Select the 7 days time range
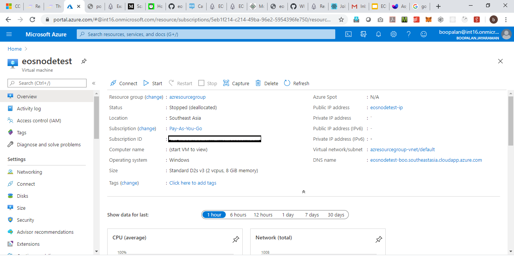The width and height of the screenshot is (514, 257). [x=312, y=215]
